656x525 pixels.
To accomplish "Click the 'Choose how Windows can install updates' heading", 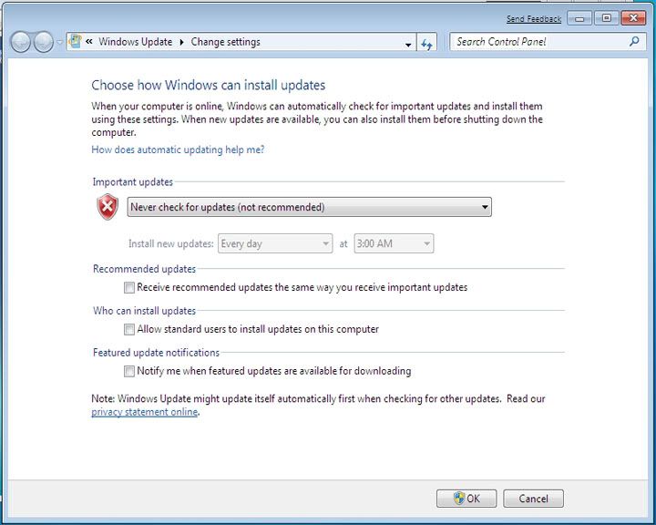I will (x=209, y=85).
